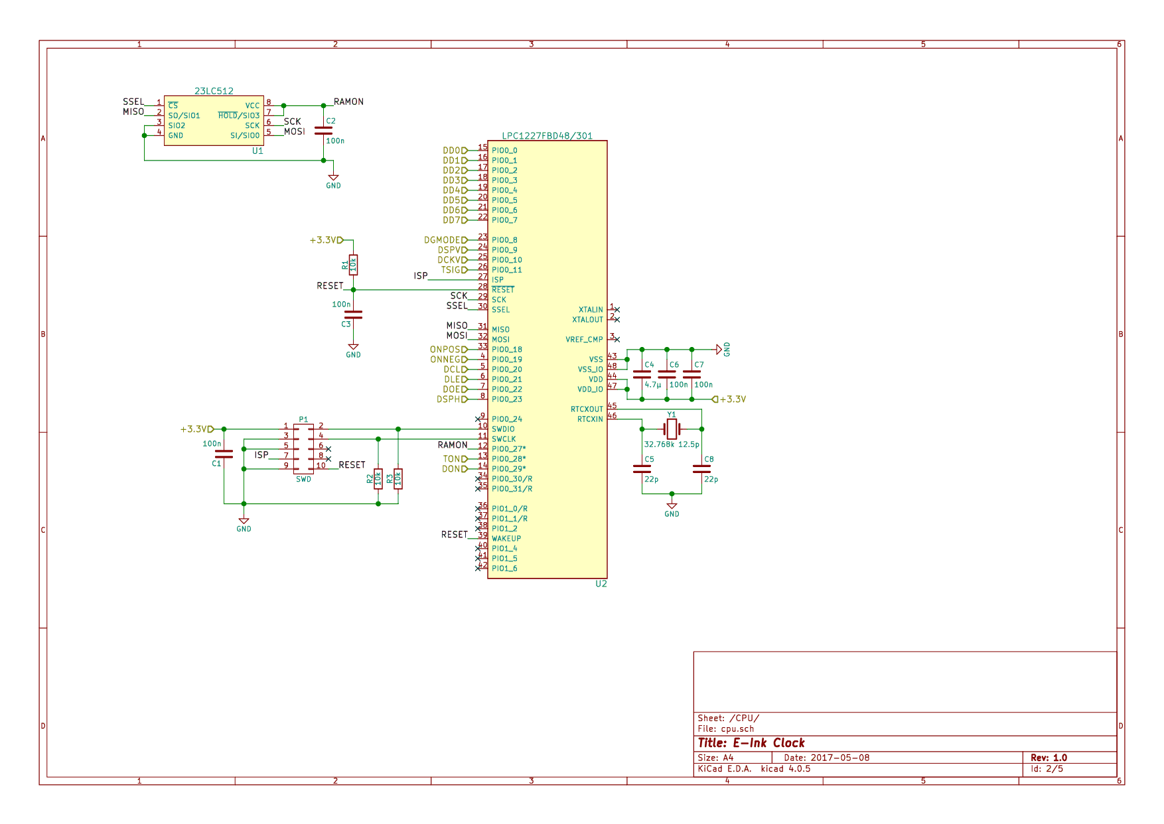The height and width of the screenshot is (824, 1164).
Task: Select capacitor C3 on the RESET line
Action: 353,314
